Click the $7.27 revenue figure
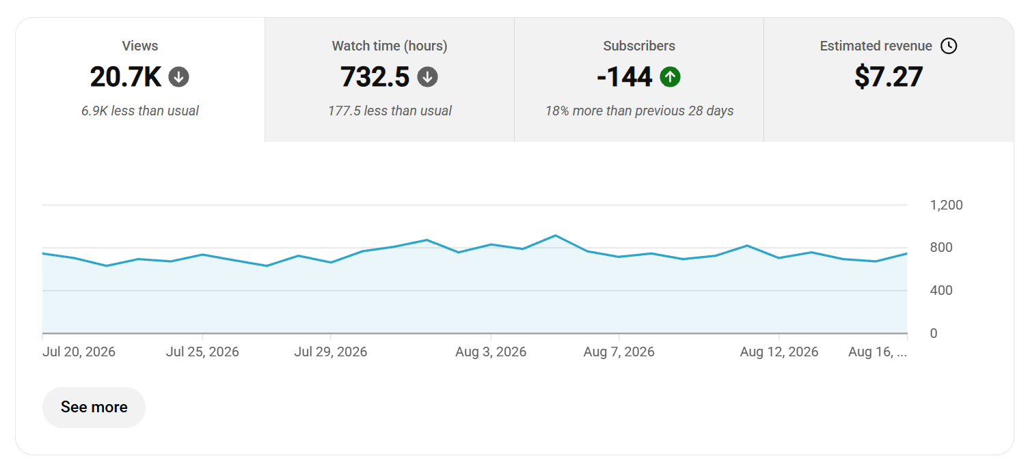This screenshot has width=1028, height=471. click(x=889, y=76)
